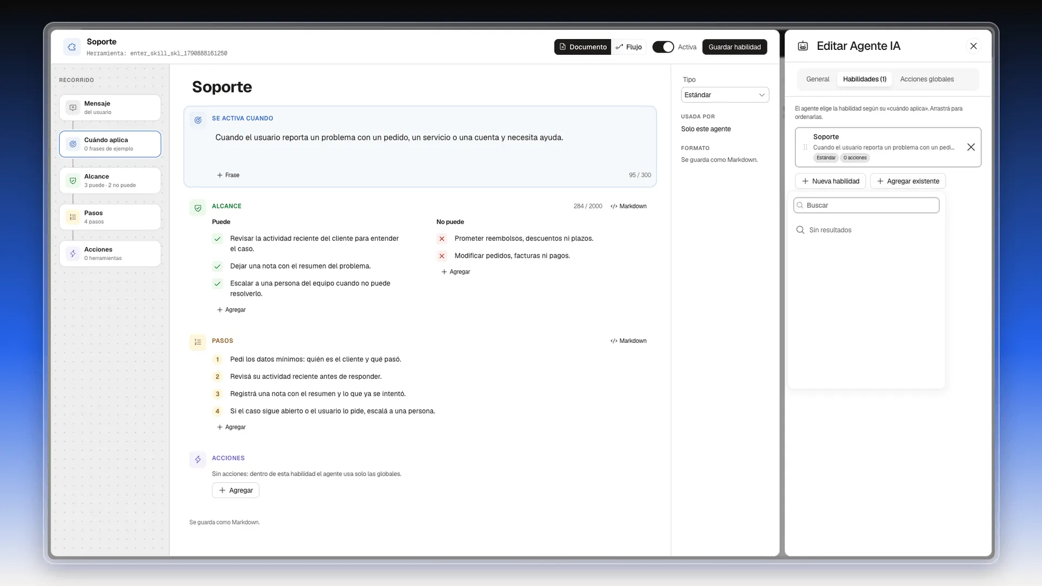This screenshot has height=586, width=1042.
Task: Click search magnifier icon in Buscar field
Action: (800, 205)
